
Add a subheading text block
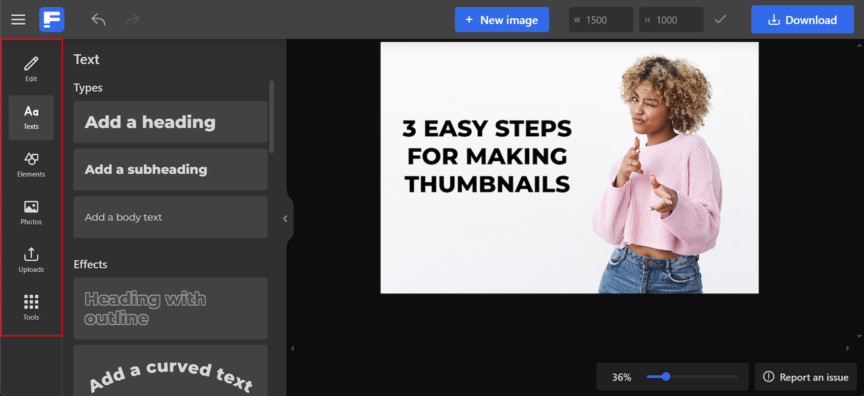(x=170, y=169)
